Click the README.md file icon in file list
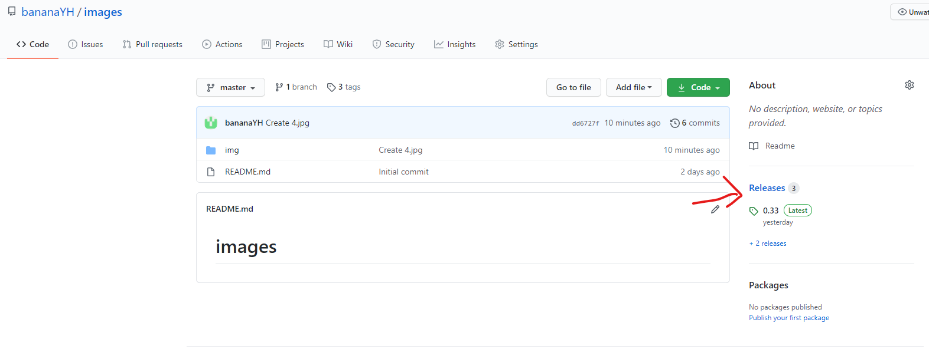 [x=211, y=172]
